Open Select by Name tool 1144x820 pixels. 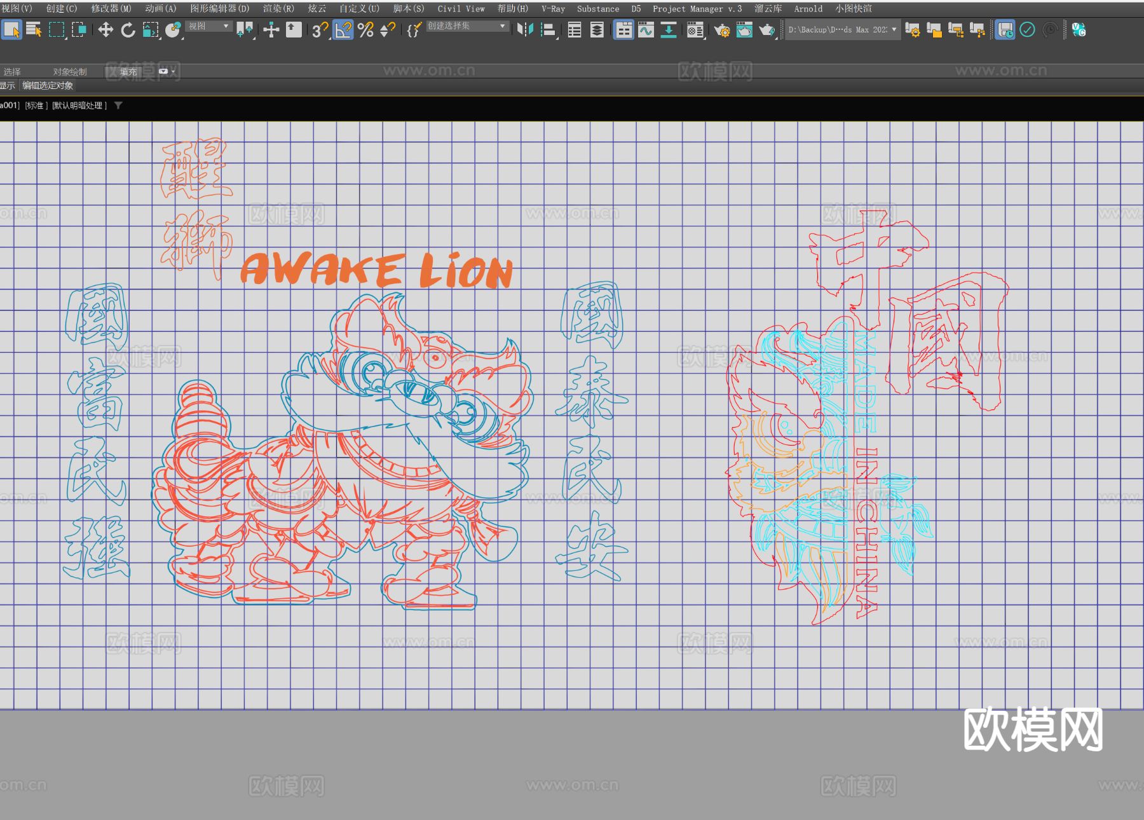(x=34, y=30)
